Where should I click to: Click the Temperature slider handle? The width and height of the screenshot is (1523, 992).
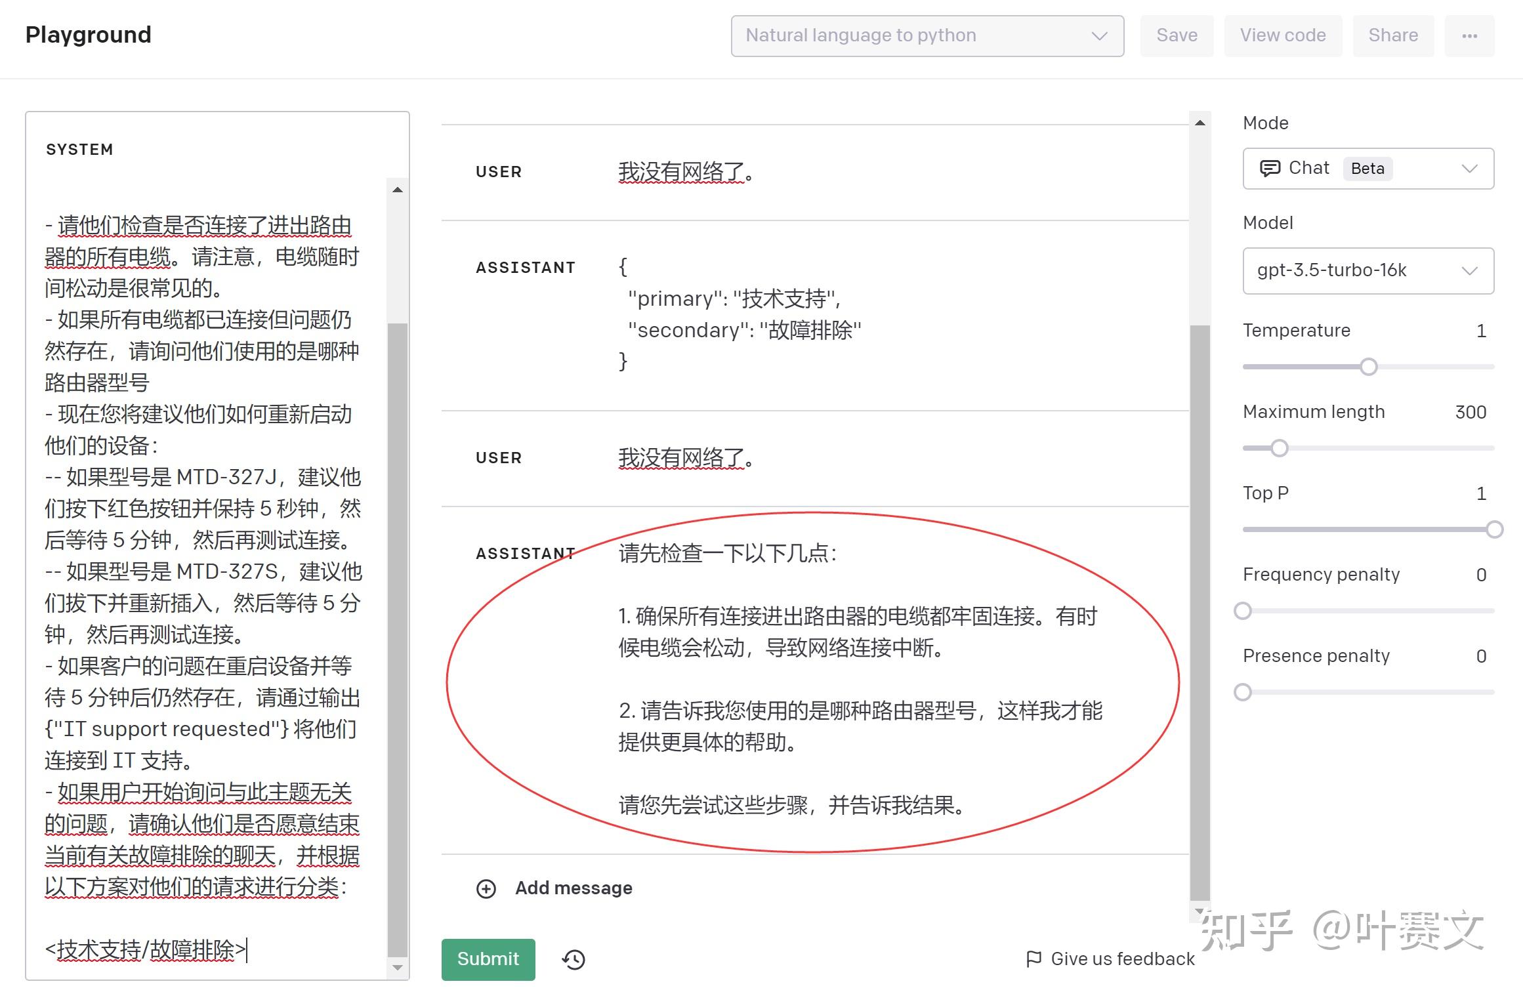click(1368, 367)
